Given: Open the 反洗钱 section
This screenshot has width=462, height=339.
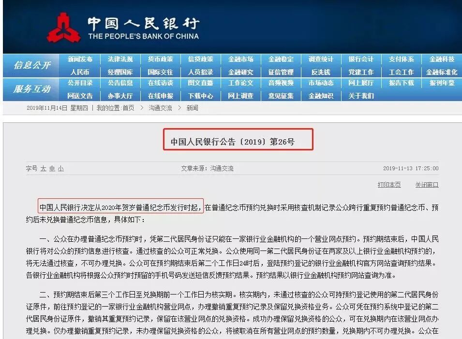Looking at the screenshot, I should coord(321,72).
